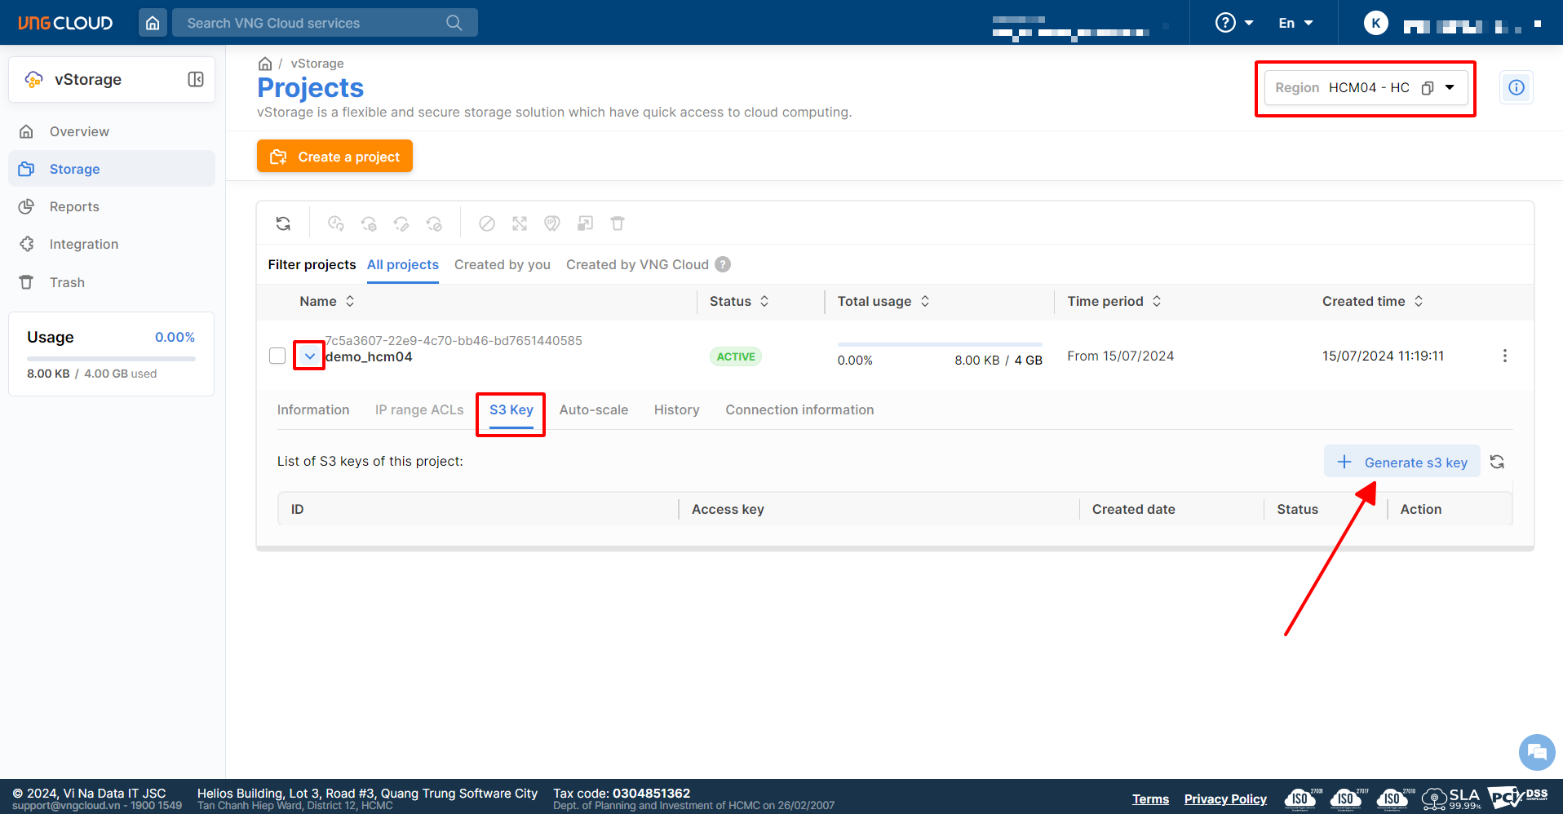Filter by Created by you

tap(502, 264)
